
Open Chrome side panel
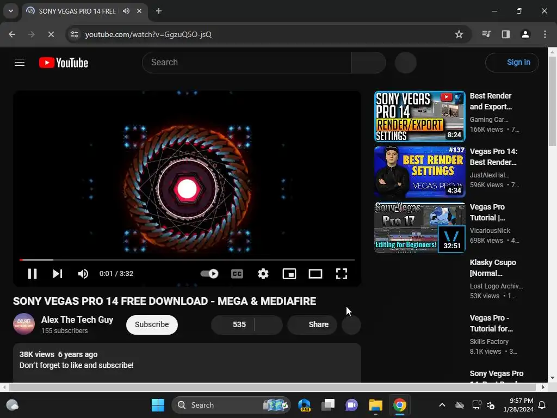(x=505, y=34)
